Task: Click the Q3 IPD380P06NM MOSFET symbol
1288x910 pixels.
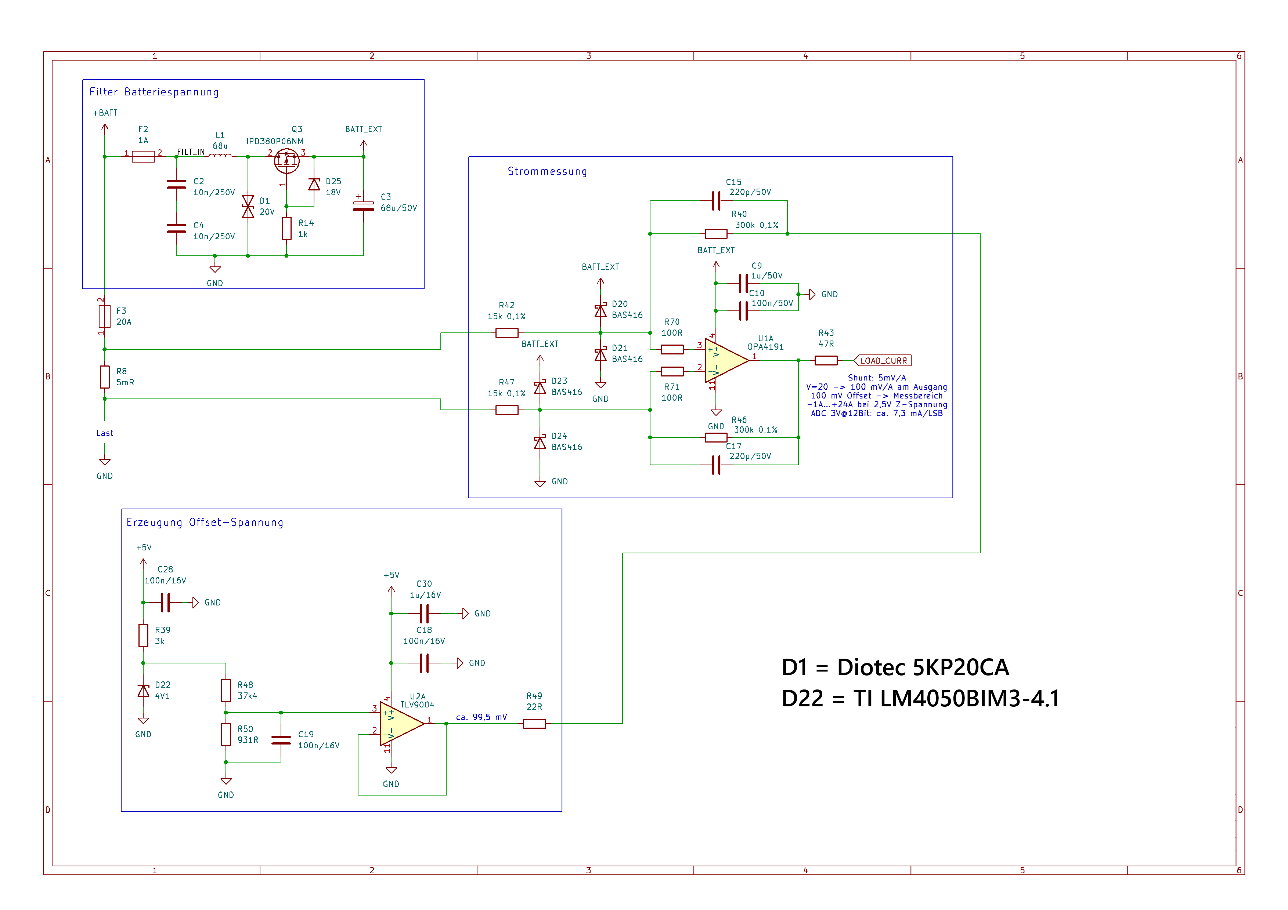Action: tap(287, 161)
